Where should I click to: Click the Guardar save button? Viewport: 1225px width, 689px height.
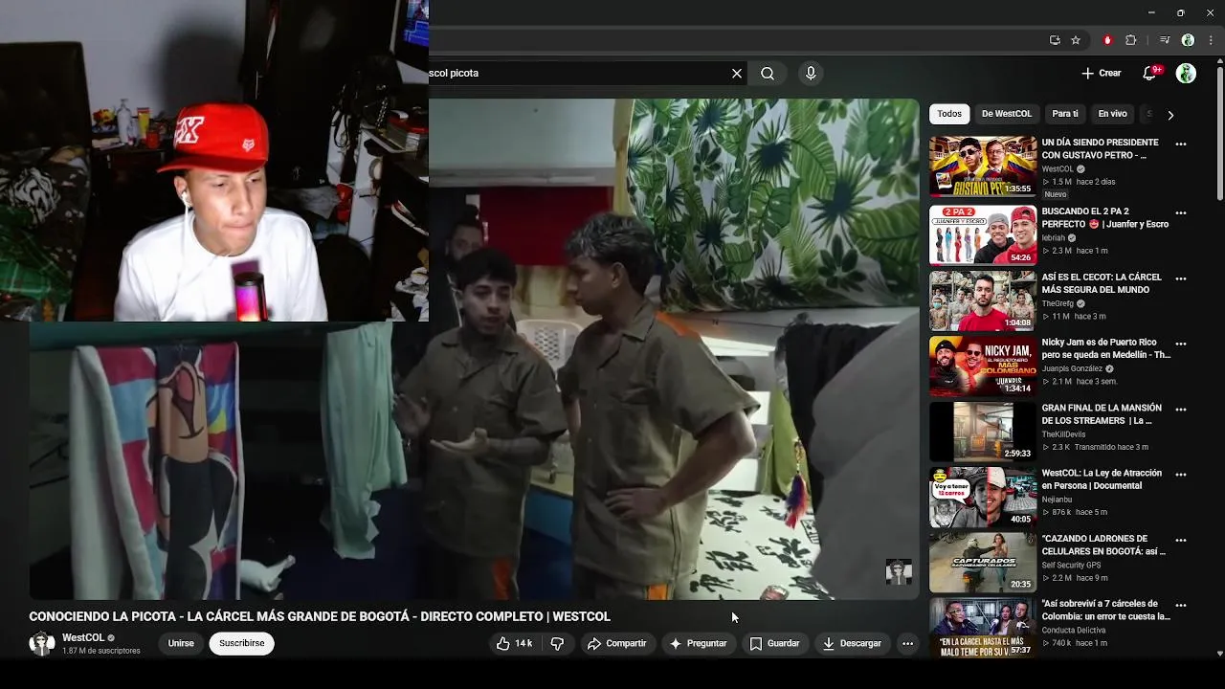point(774,643)
